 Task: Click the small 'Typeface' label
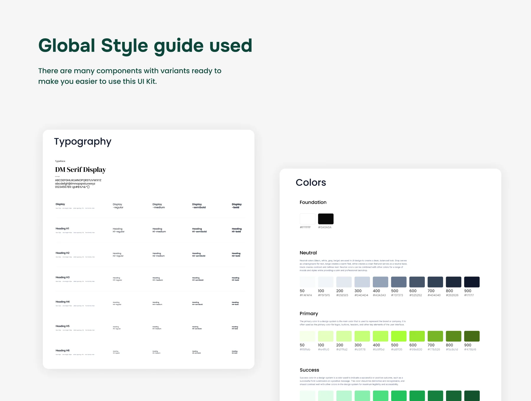60,161
